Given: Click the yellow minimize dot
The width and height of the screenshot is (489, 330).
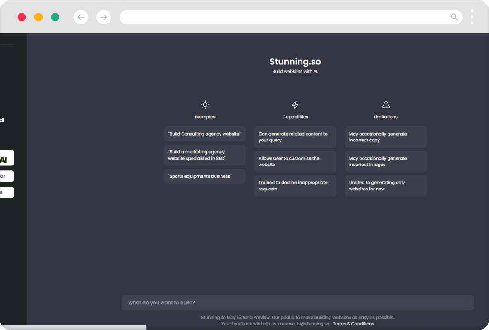Looking at the screenshot, I should pyautogui.click(x=38, y=17).
